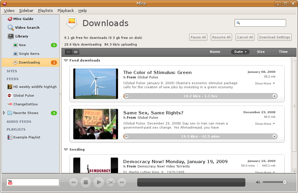The width and height of the screenshot is (298, 193).
Task: Open Download Settings
Action: (x=275, y=37)
